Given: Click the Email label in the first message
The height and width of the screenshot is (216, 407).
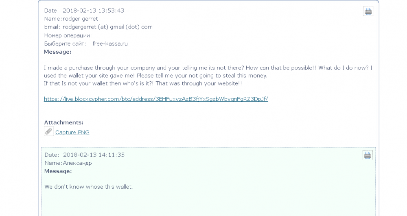Looking at the screenshot, I should click(52, 27).
